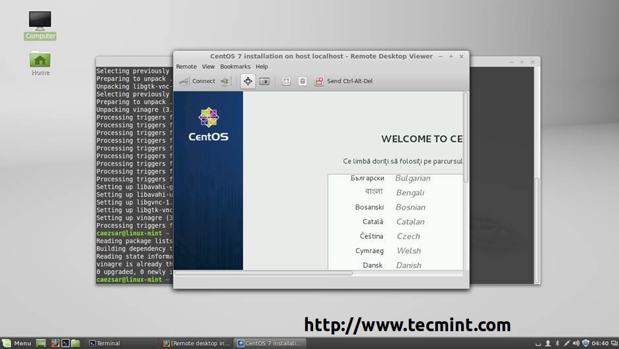This screenshot has height=349, width=619.
Task: Click the disconnect plug icon
Action: tap(225, 81)
